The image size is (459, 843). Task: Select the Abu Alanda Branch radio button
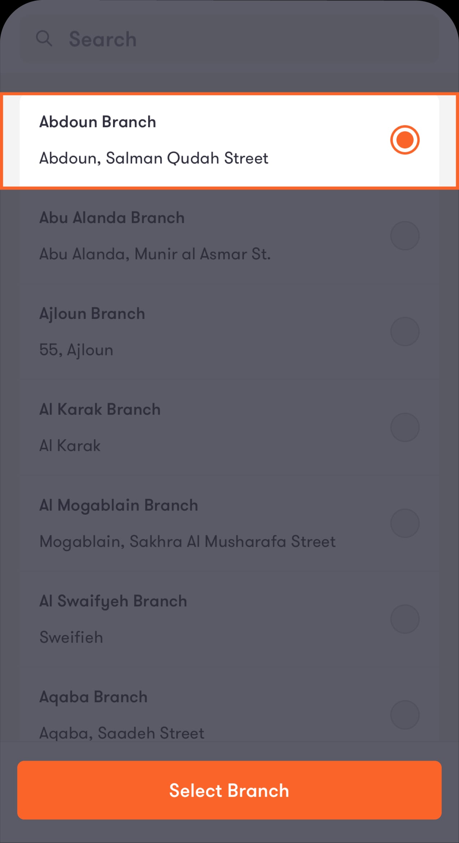(404, 236)
